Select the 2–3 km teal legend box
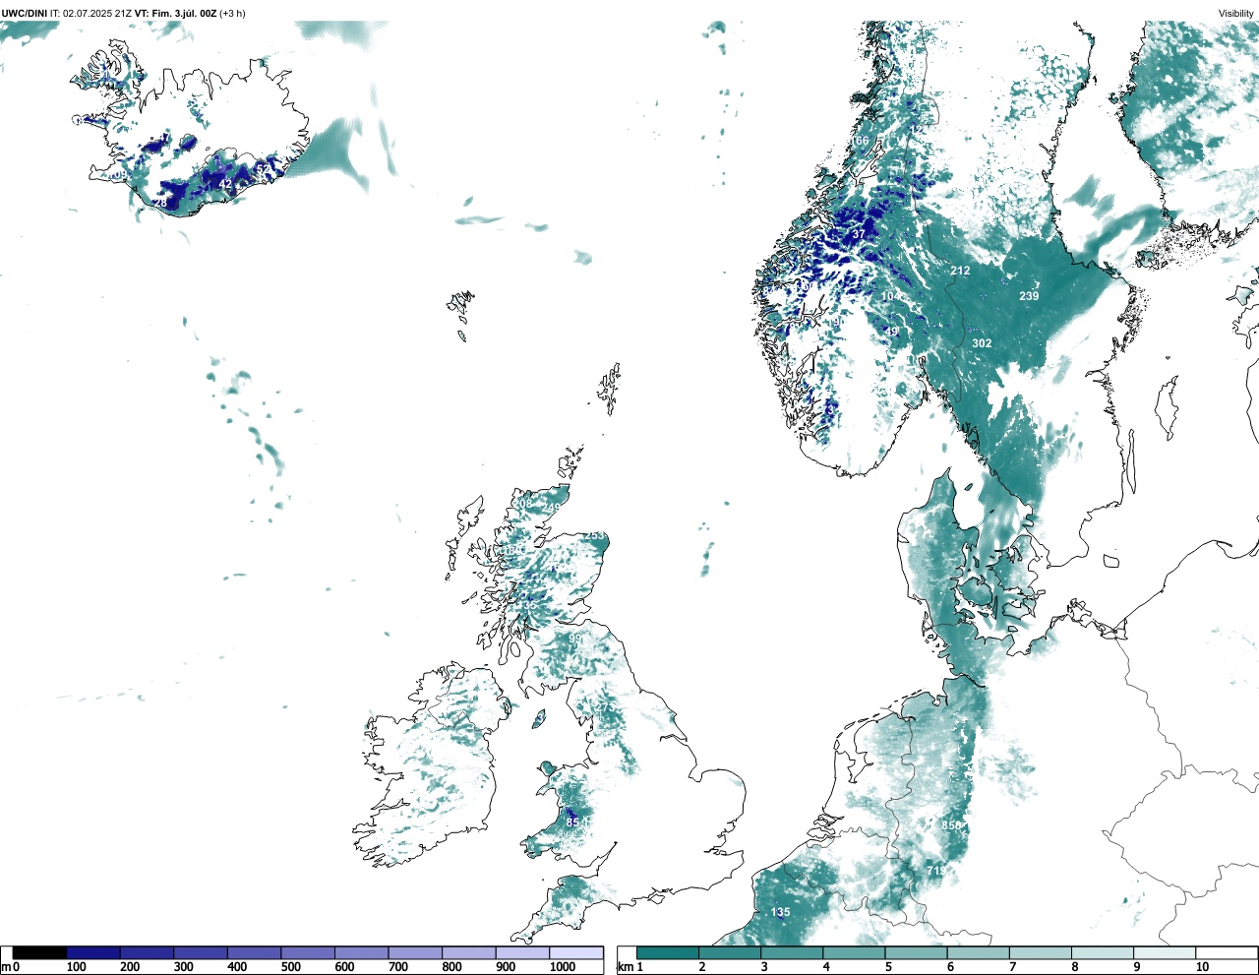This screenshot has height=975, width=1259. [x=730, y=952]
